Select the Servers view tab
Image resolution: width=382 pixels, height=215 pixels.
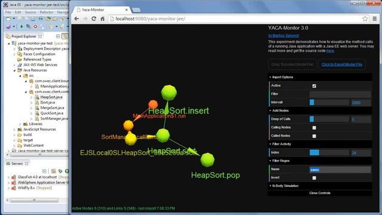pyautogui.click(x=17, y=164)
